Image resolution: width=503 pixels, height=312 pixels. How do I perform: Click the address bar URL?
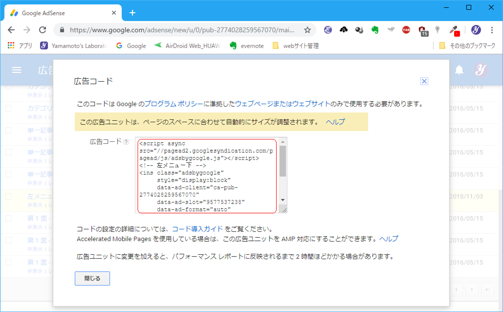(182, 30)
